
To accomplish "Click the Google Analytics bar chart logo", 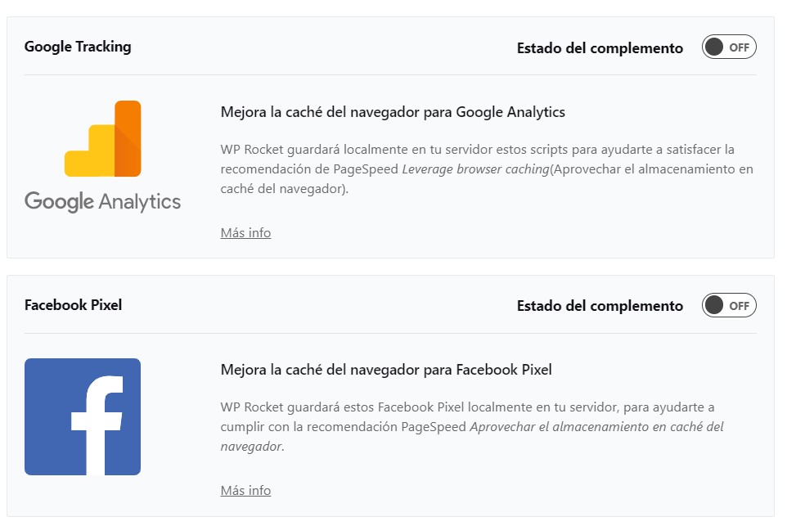I will 103,139.
